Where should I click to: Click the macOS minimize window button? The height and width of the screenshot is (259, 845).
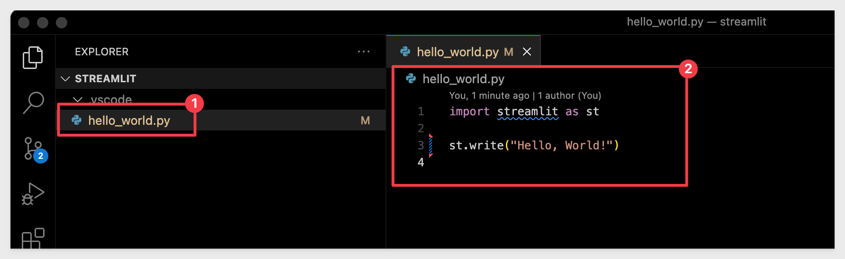pos(43,23)
